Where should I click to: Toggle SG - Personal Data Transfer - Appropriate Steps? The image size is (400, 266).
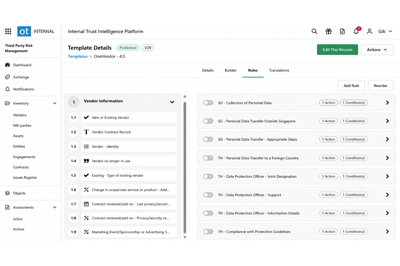[208, 139]
